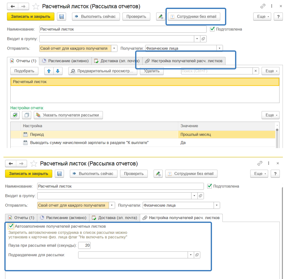Screen dimensions: 297x279
Task: Open the three-dots menu in the top form header
Action: (272, 6)
